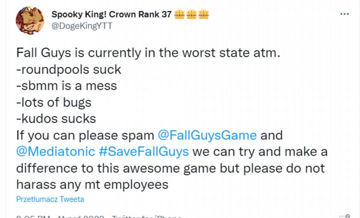Click the partially visible tweet timestamp
The image size is (360, 218).
pyautogui.click(x=60, y=217)
